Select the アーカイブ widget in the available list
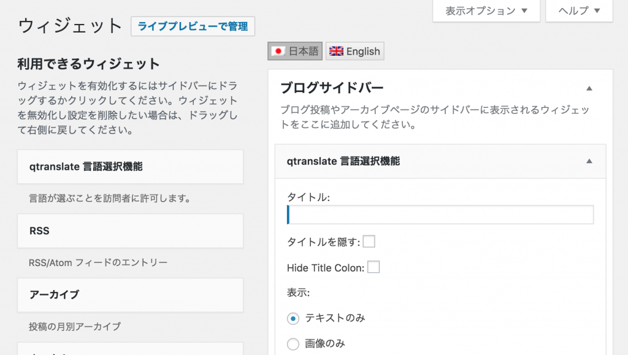 click(x=130, y=295)
